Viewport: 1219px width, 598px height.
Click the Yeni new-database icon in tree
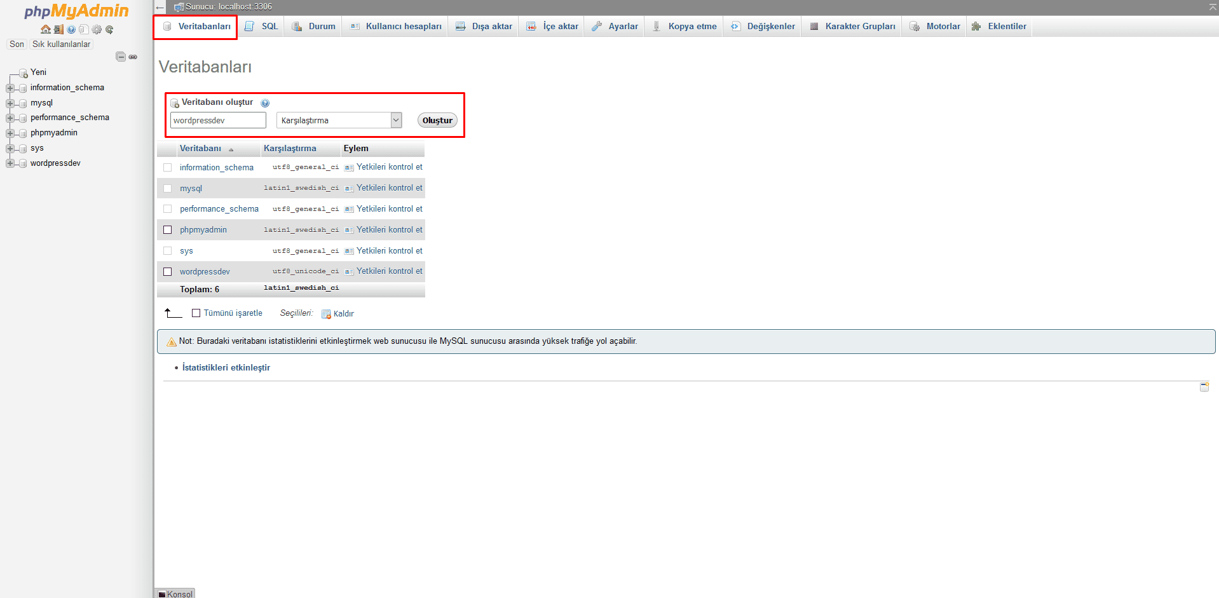point(24,73)
